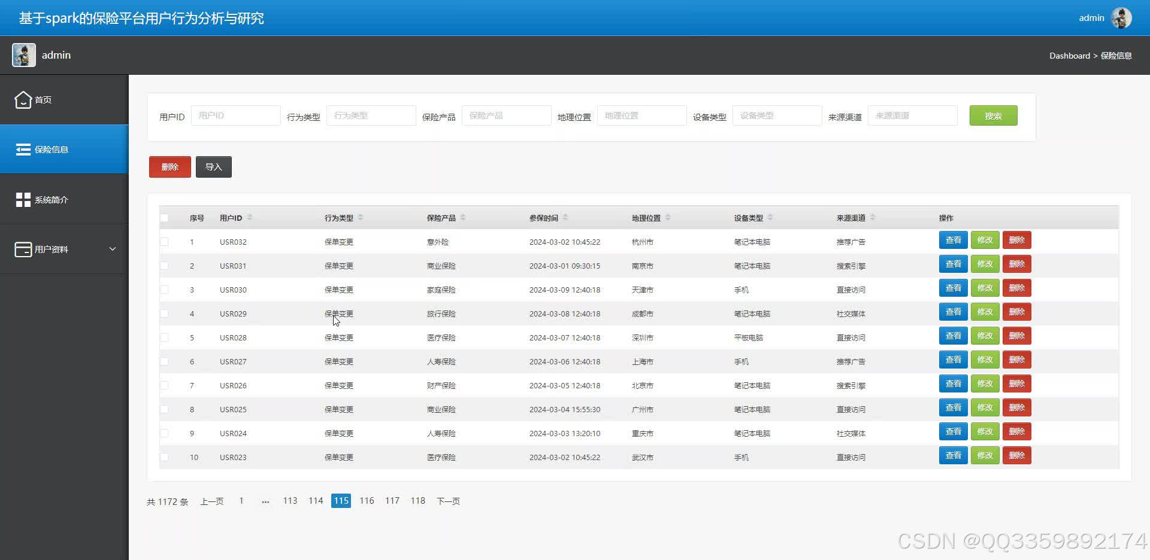
Task: Check the row checkbox for USR029
Action: coord(164,314)
